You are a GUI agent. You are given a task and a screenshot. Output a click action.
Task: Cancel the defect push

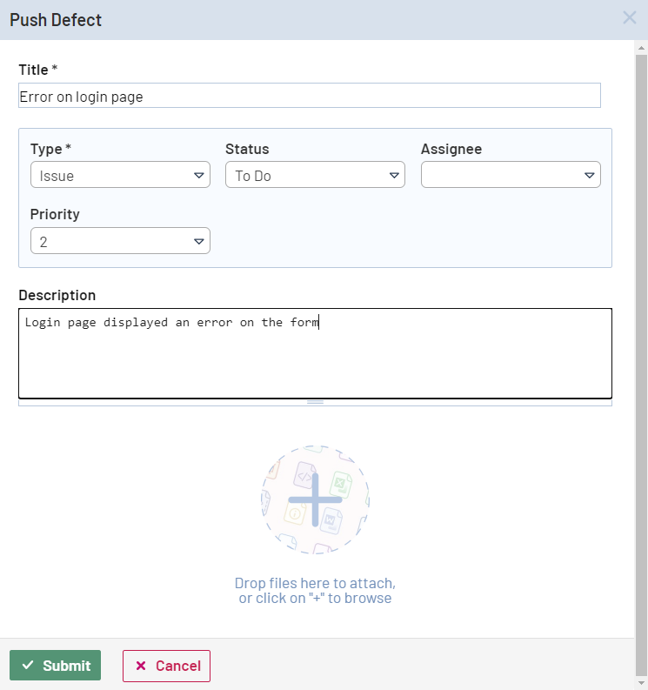(167, 666)
